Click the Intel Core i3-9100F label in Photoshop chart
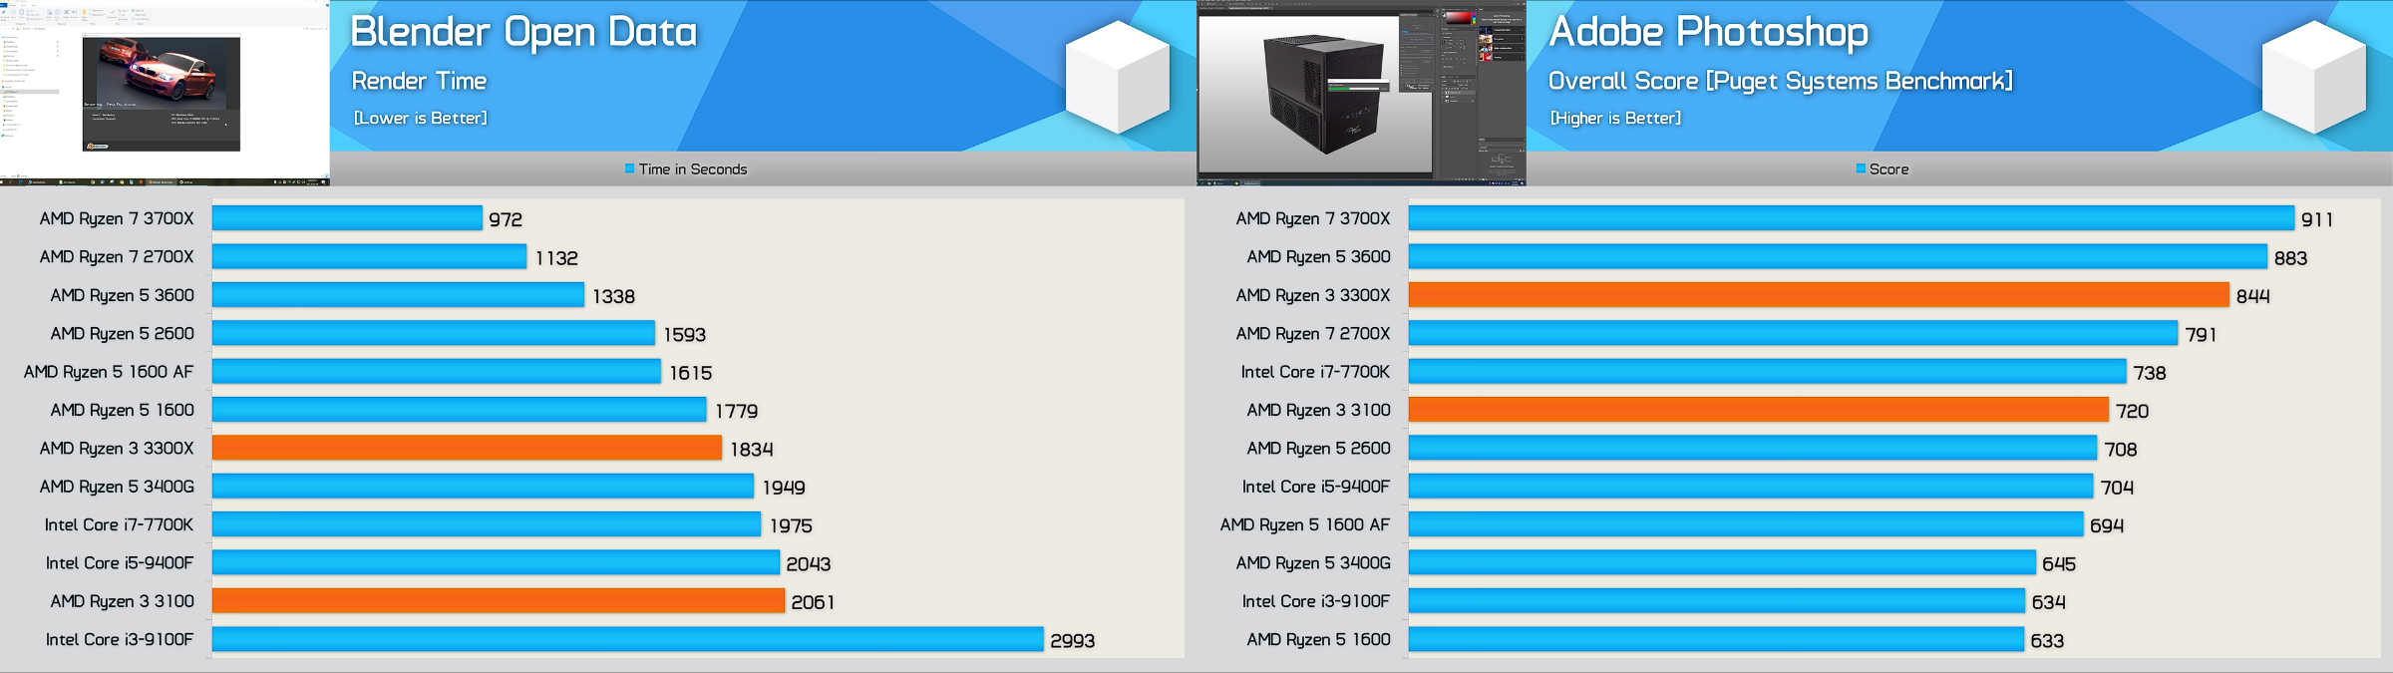 pos(1316,601)
